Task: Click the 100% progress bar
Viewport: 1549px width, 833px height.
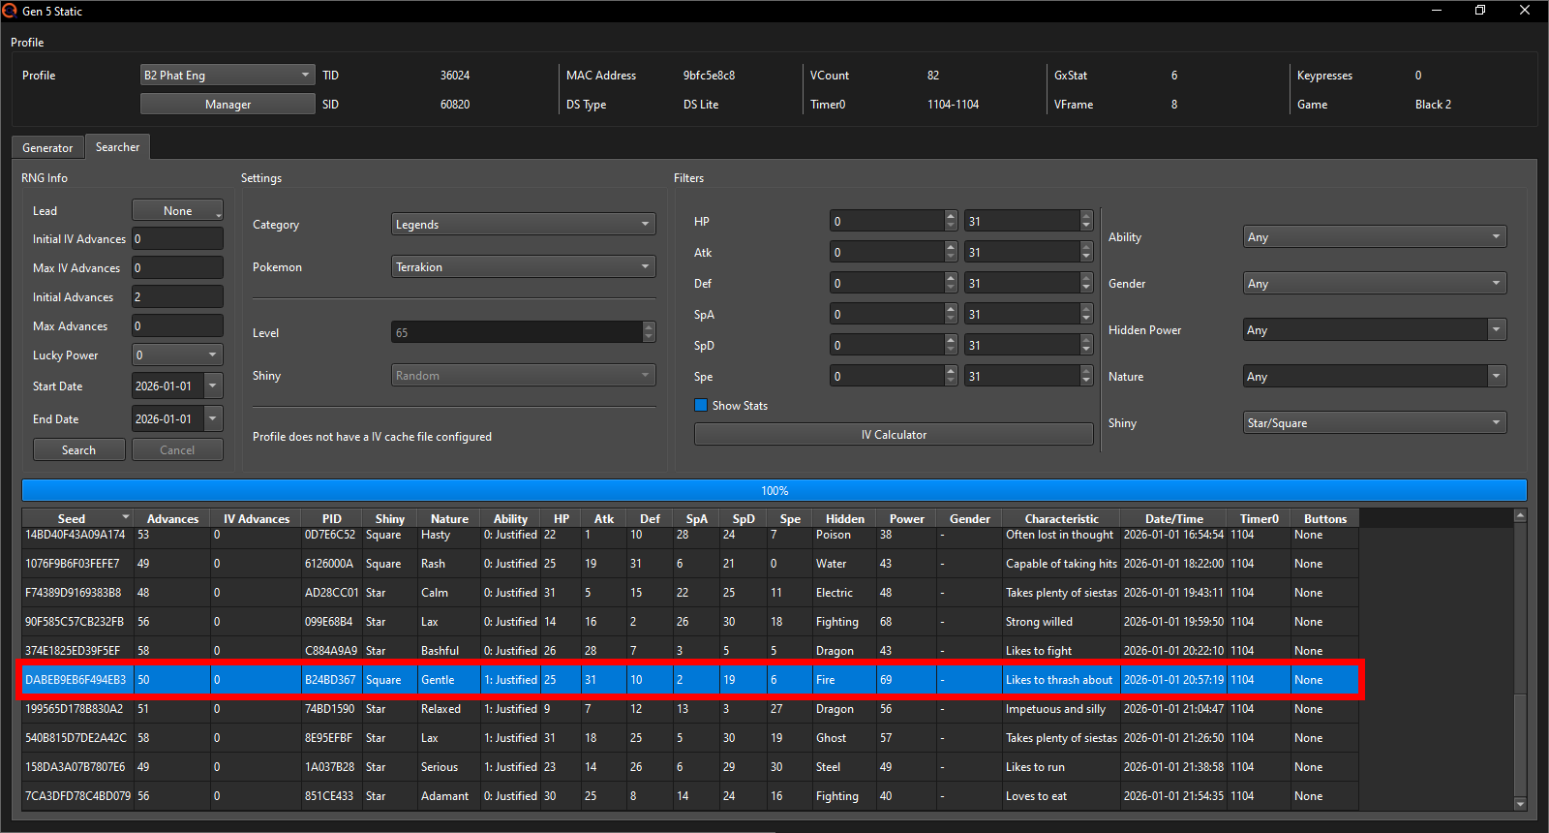Action: 774,491
